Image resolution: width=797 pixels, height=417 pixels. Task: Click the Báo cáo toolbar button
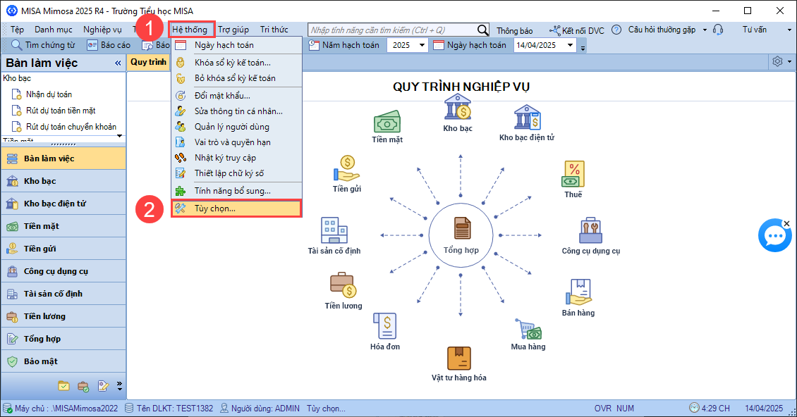pyautogui.click(x=109, y=45)
